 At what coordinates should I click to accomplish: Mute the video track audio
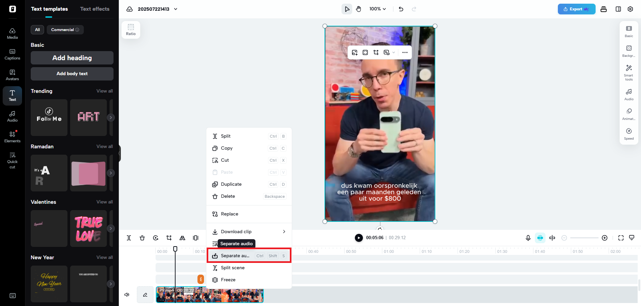click(127, 295)
